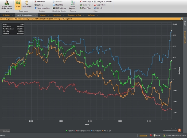
Task: Close the Sessions by Day tab
Action: (83, 15)
